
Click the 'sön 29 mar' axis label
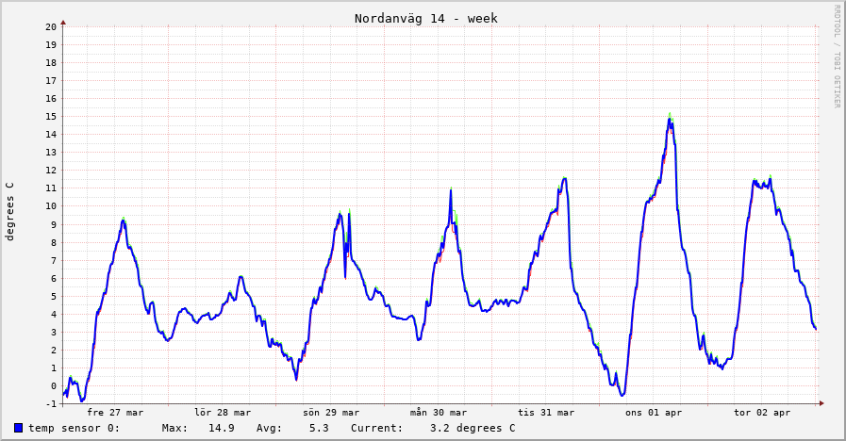point(331,412)
